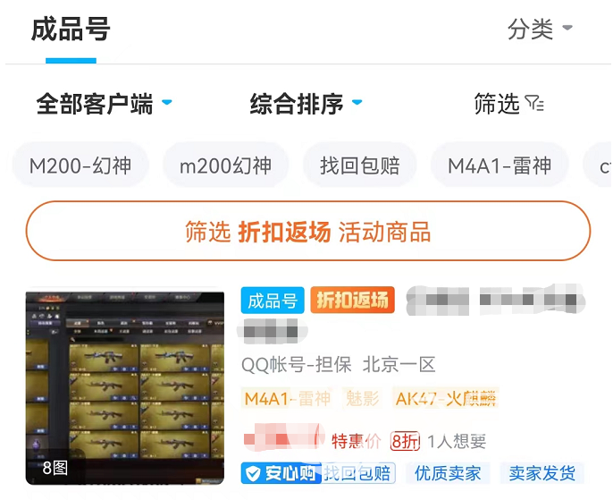Open the 全部客户端 dropdown
This screenshot has height=500, width=613.
point(104,104)
